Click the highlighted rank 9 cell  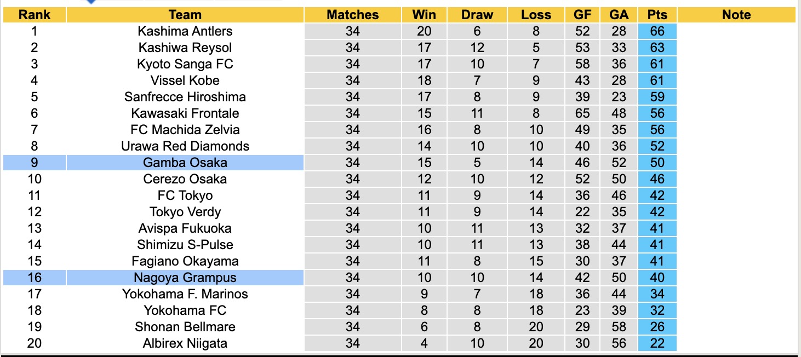pyautogui.click(x=35, y=163)
